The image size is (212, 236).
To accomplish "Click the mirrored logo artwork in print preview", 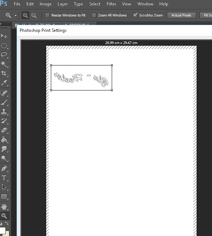I will [81, 80].
